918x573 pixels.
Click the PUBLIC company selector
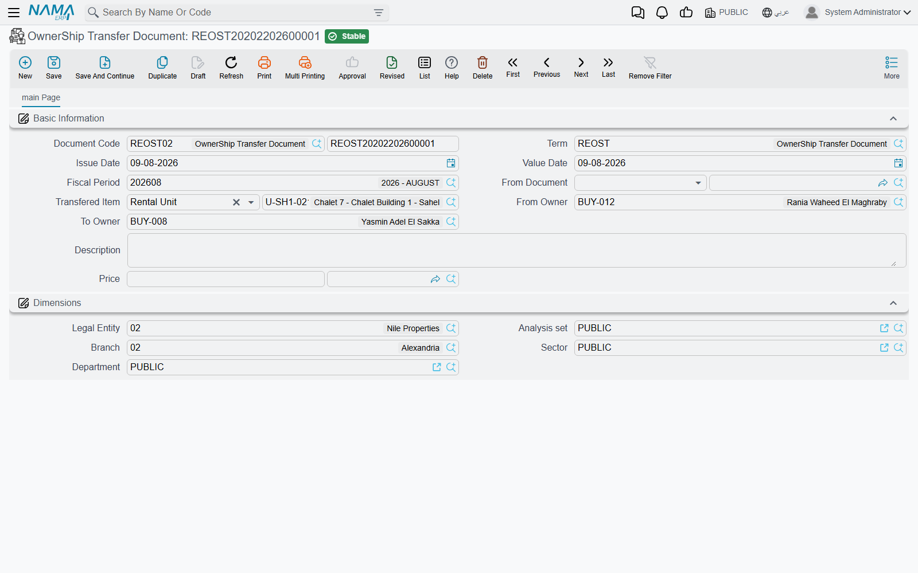[x=726, y=13]
